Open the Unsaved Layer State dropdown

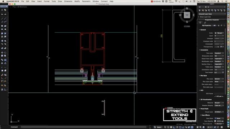[212, 14]
